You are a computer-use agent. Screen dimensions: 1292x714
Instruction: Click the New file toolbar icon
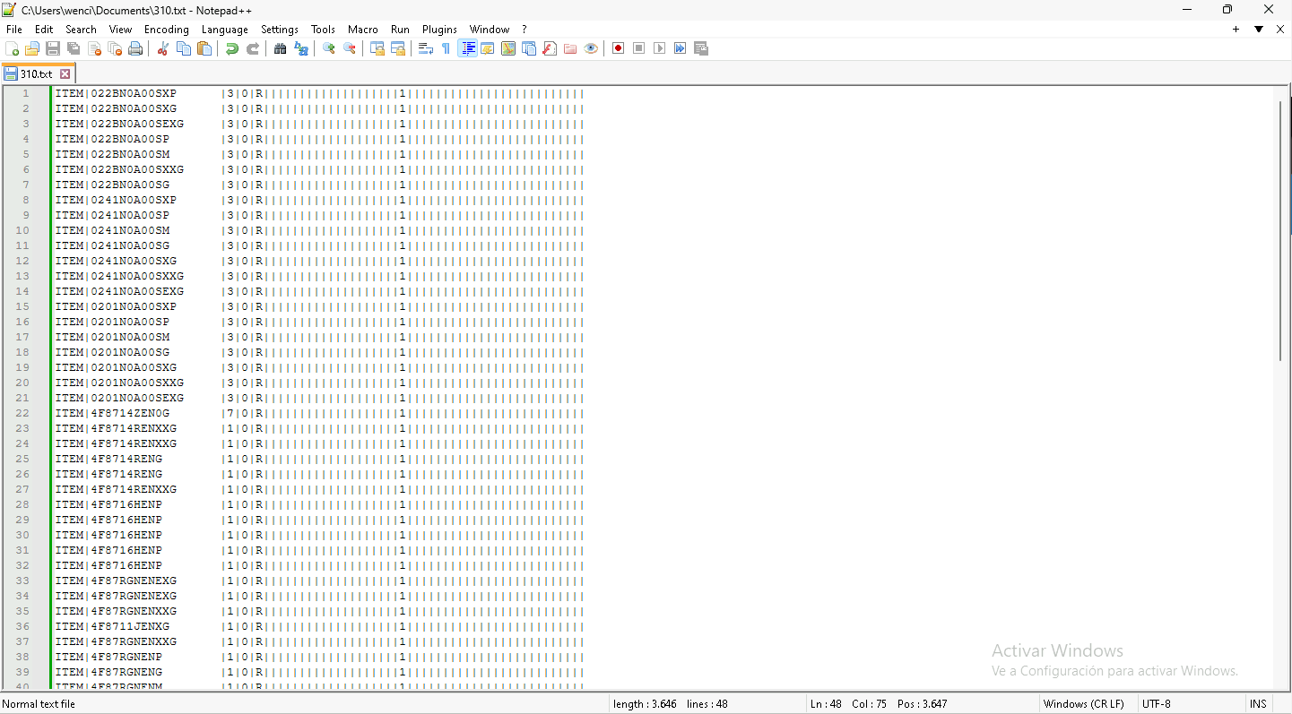[x=12, y=48]
